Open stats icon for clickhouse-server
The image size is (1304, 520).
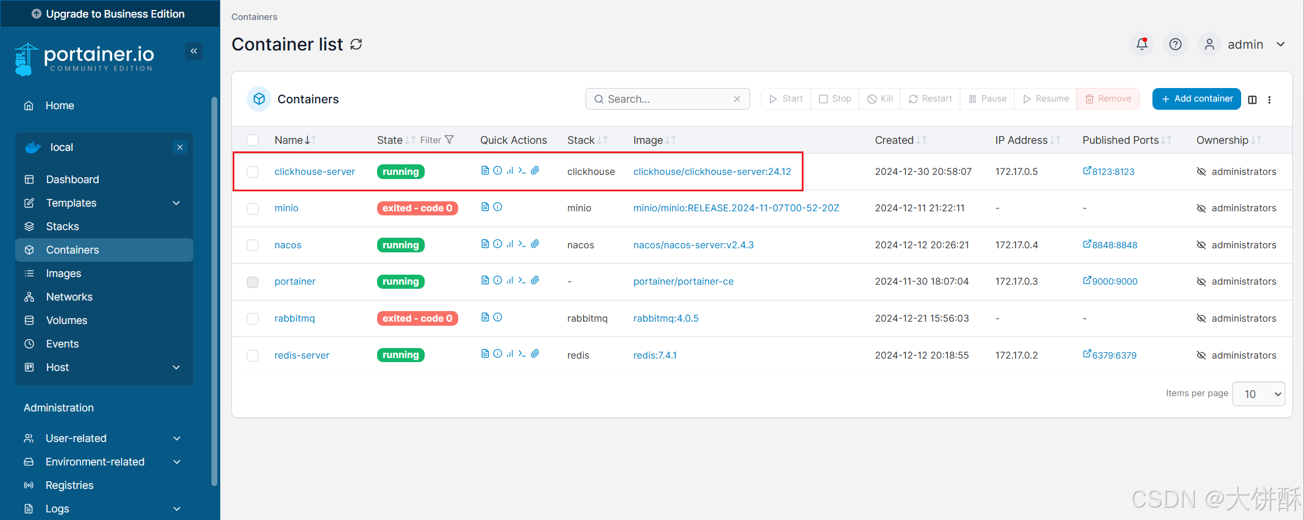[x=510, y=170]
